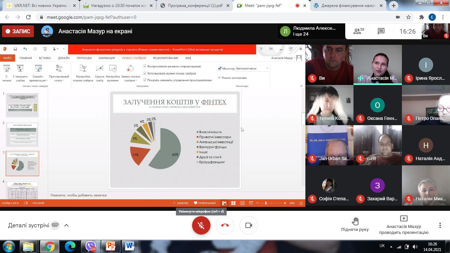
Task: Toggle 'Воспроизвести речевое сопровождение' checkbox
Action: (x=145, y=66)
